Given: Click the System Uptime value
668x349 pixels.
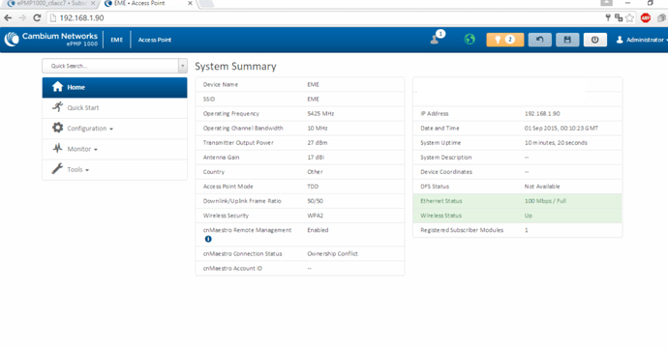Looking at the screenshot, I should [556, 142].
